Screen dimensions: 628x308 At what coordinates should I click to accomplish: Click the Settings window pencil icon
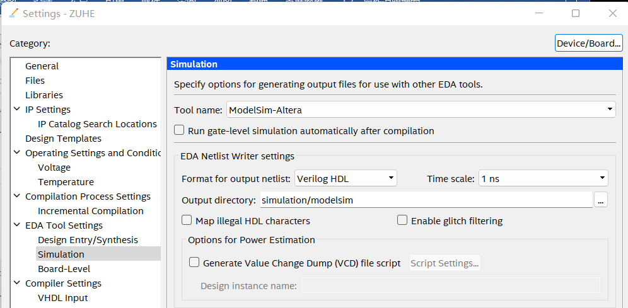[13, 13]
